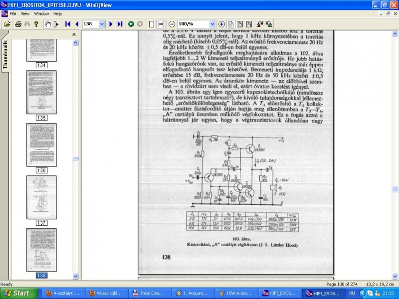Click the Open file folder icon
Viewport: 399px width, 299px height.
tap(7, 24)
